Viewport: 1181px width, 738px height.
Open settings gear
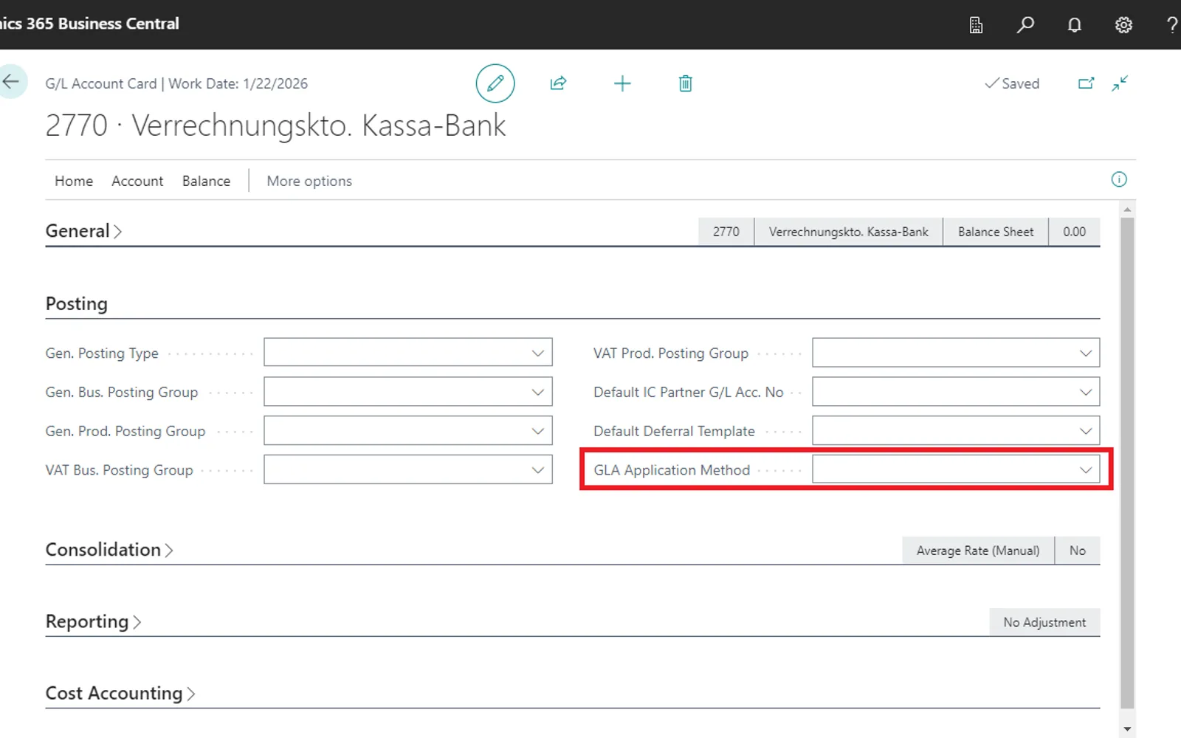pos(1123,25)
